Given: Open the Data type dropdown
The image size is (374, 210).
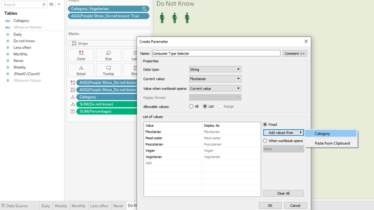Looking at the screenshot, I should [x=215, y=69].
